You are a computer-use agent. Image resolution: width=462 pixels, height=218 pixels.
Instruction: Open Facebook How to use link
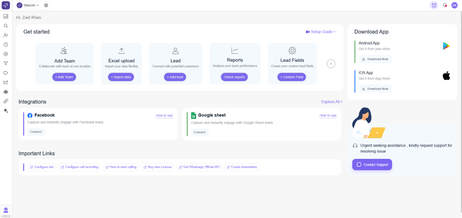(x=164, y=116)
